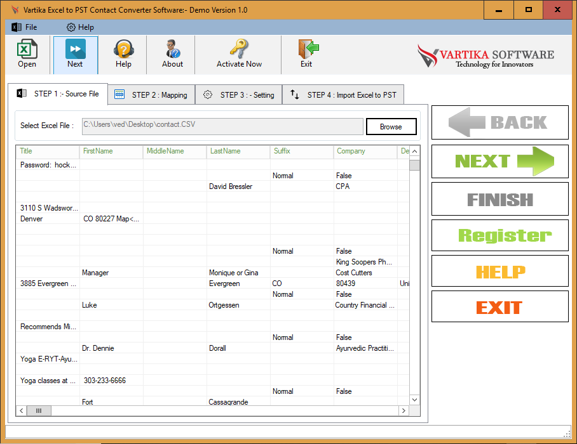
Task: Select the 'Dorall' cell
Action: pos(238,348)
